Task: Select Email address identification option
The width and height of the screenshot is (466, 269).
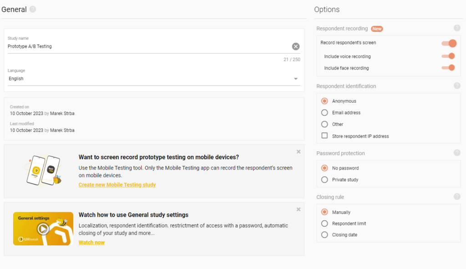Action: (324, 113)
